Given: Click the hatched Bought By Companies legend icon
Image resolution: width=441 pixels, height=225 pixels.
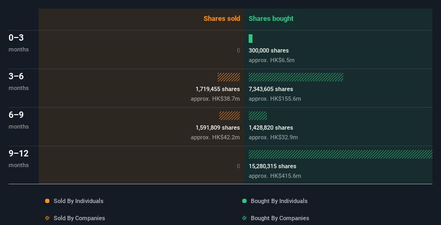Looking at the screenshot, I should click(244, 218).
